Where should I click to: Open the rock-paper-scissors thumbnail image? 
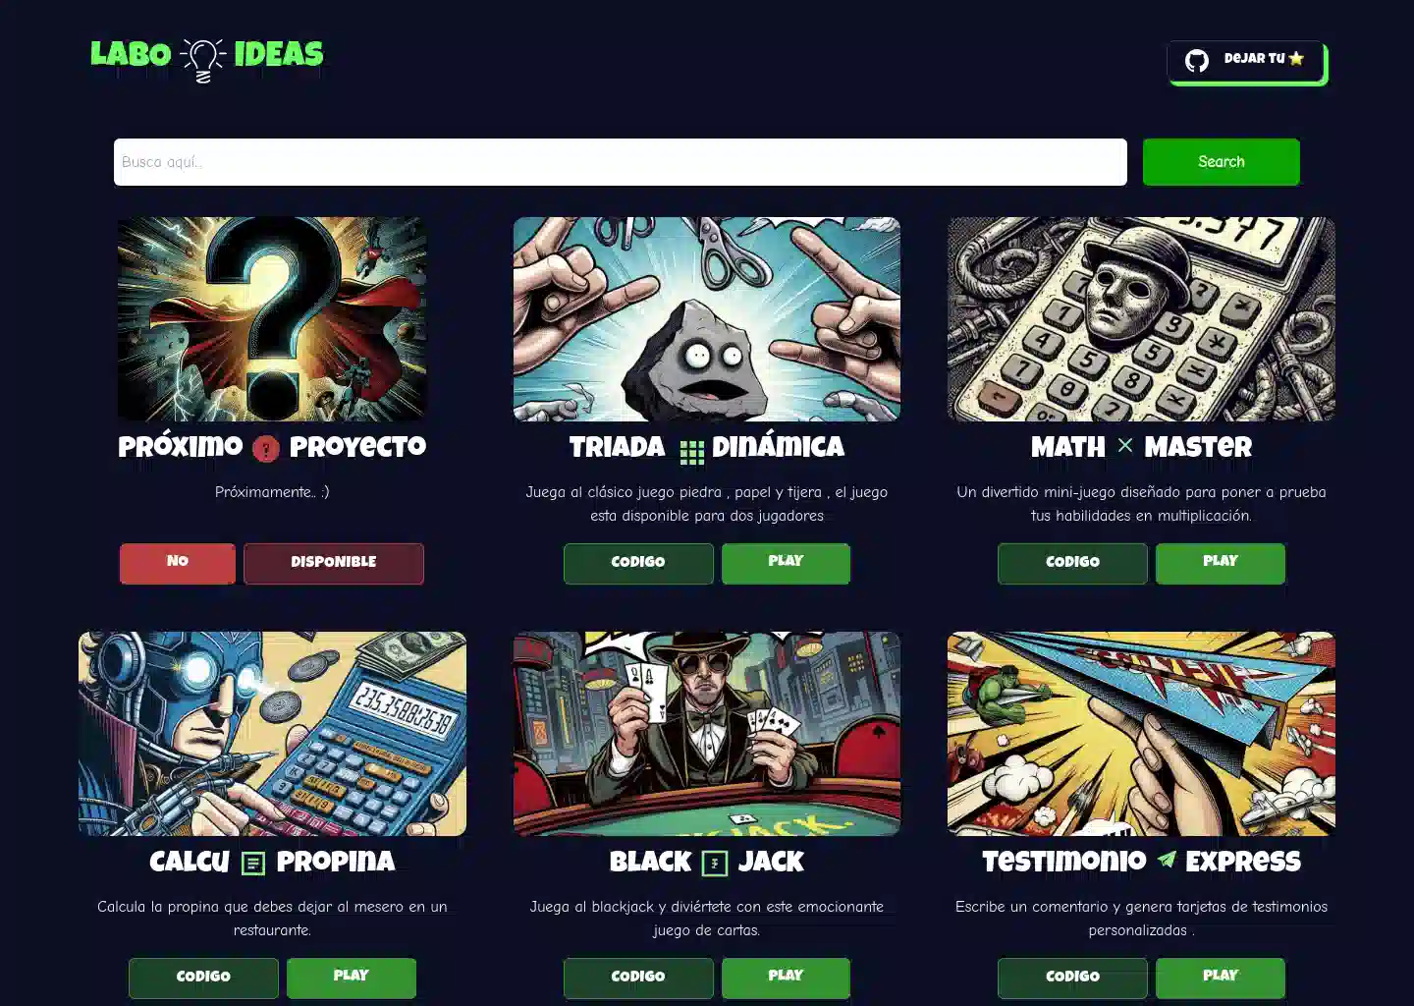[x=707, y=319]
